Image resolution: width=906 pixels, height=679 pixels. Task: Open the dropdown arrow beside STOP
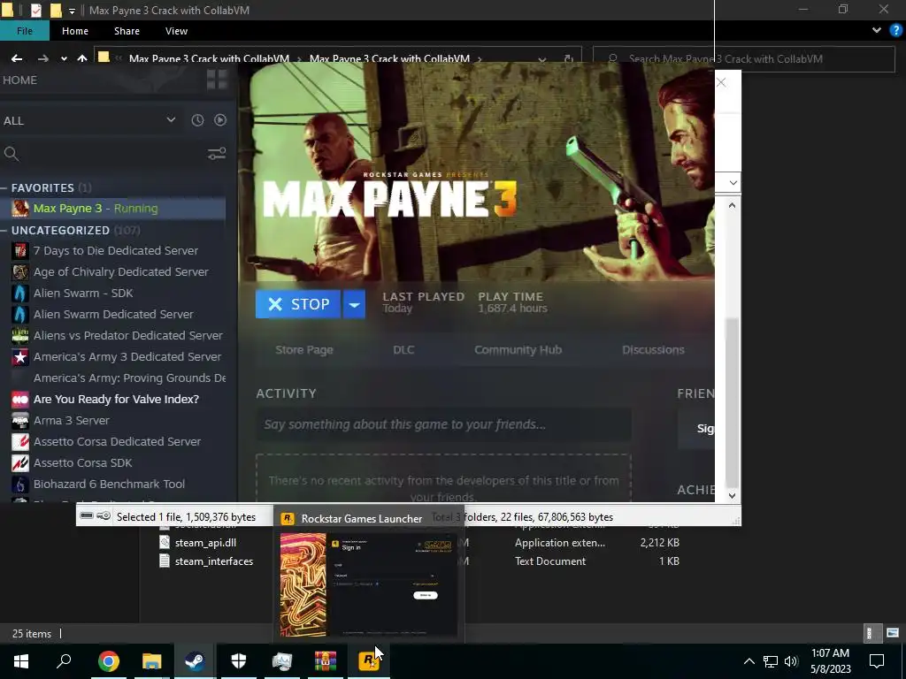tap(354, 304)
